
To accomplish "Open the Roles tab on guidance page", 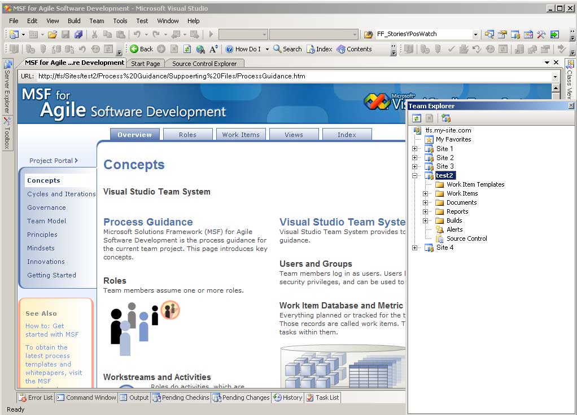I will tap(187, 135).
